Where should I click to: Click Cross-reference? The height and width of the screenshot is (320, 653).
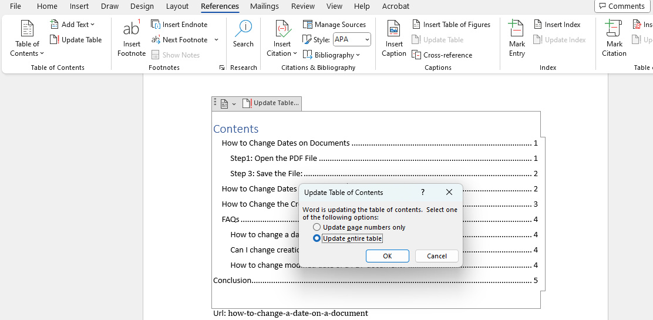(442, 55)
